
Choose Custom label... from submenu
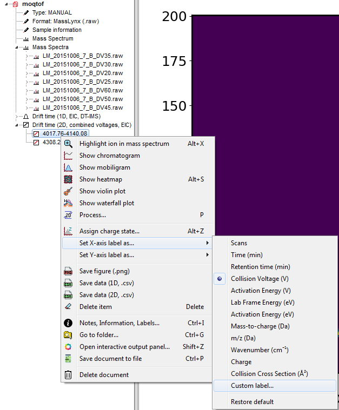click(x=252, y=386)
